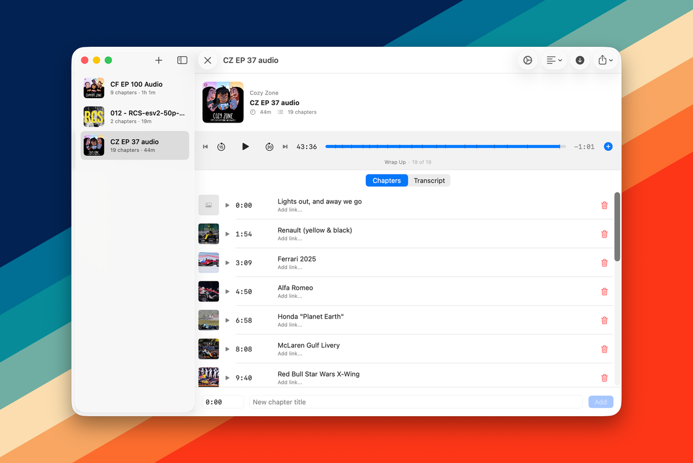
Task: Delete the Alfa Romeo chapter
Action: [605, 291]
